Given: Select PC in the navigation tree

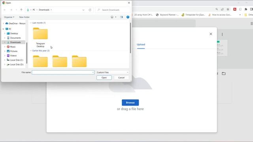Looking at the screenshot, I should (x=8, y=29).
